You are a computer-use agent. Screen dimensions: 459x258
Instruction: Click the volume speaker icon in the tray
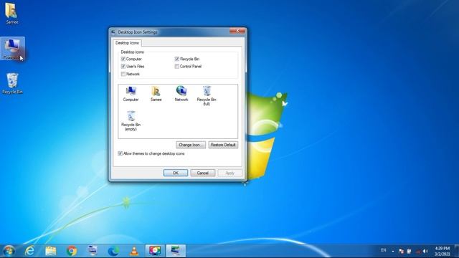click(425, 251)
